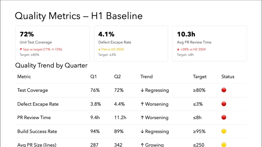Click the yellow diamond beside Flat vs H2 2024
The image size is (262, 147).
pyautogui.click(x=100, y=49)
